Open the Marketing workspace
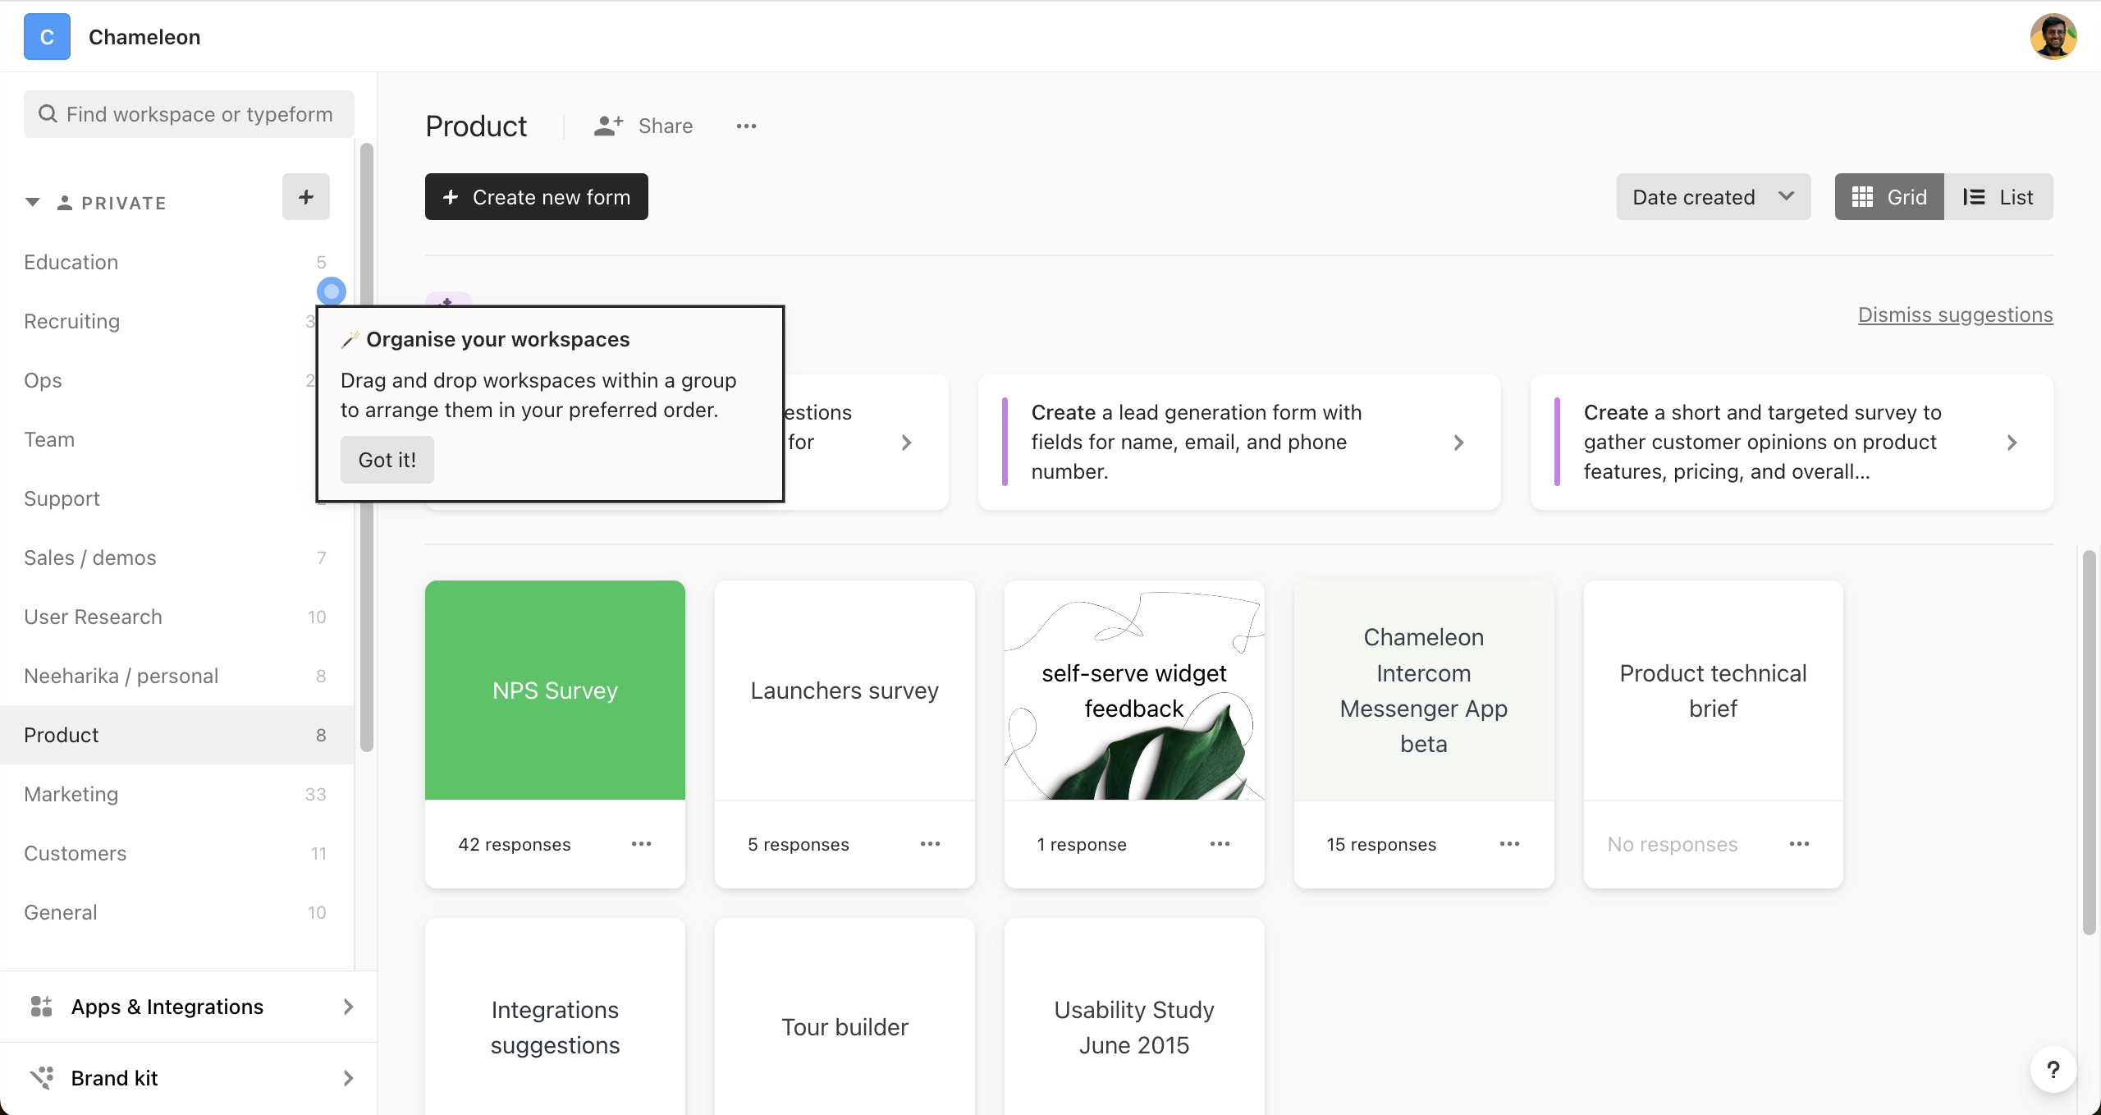 176,794
